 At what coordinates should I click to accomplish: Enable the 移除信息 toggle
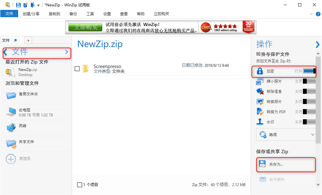(310, 91)
